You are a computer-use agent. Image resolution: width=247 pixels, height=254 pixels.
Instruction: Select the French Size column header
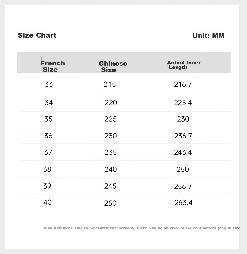coord(53,66)
